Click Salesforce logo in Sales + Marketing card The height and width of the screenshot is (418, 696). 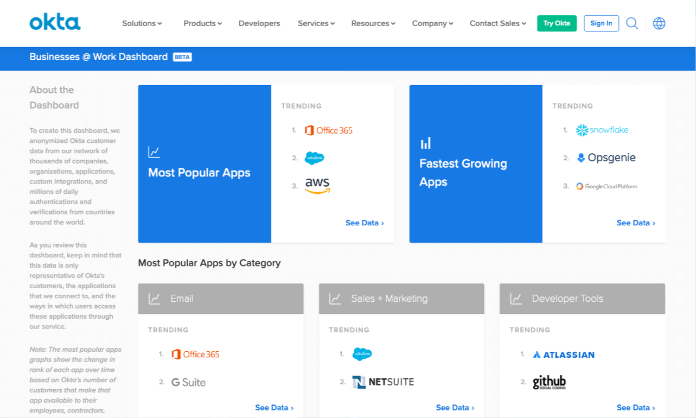click(362, 354)
